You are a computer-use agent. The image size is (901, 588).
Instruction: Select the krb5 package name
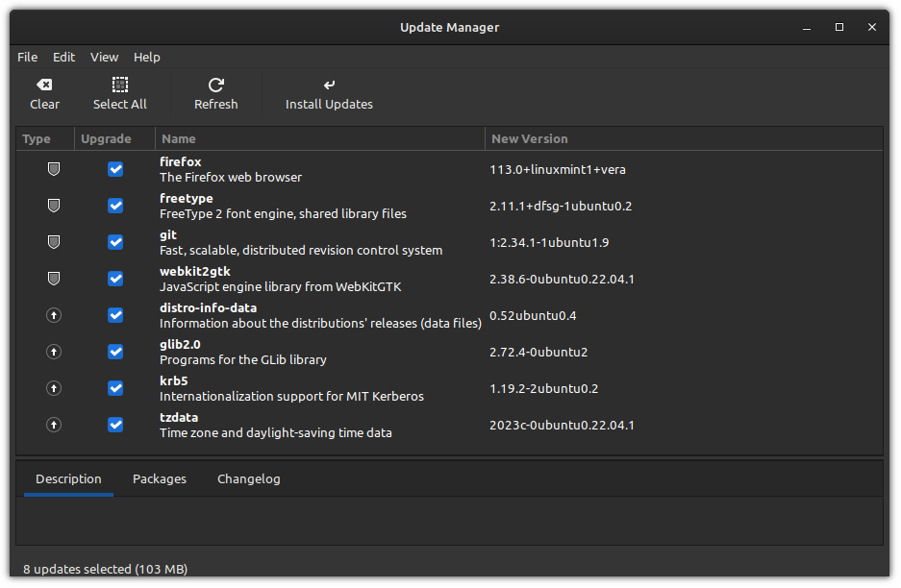tap(173, 380)
